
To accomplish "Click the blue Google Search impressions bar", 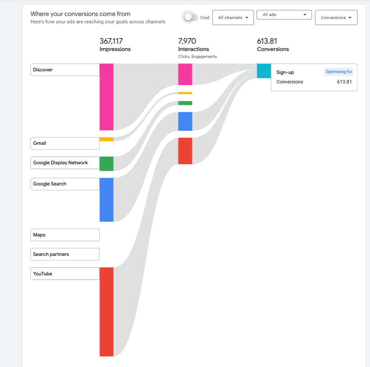I will 106,200.
